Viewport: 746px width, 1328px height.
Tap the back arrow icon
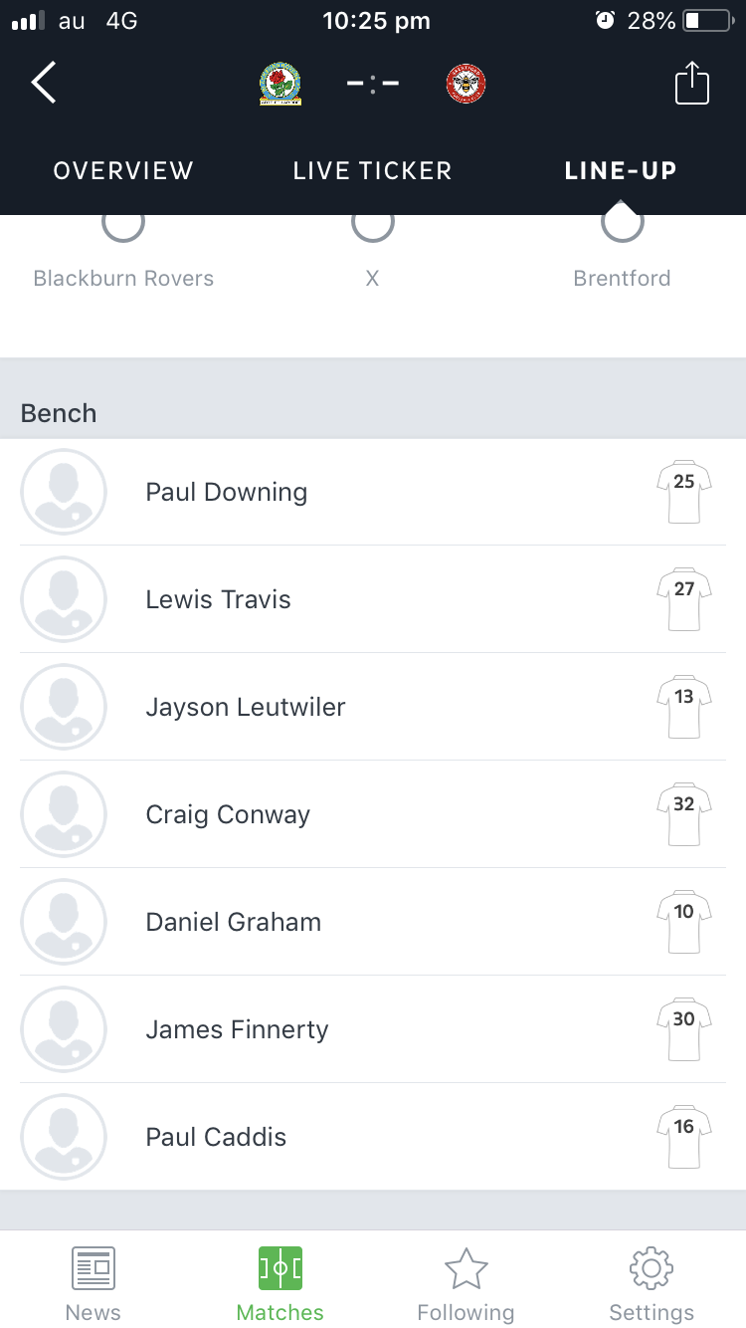click(x=44, y=83)
